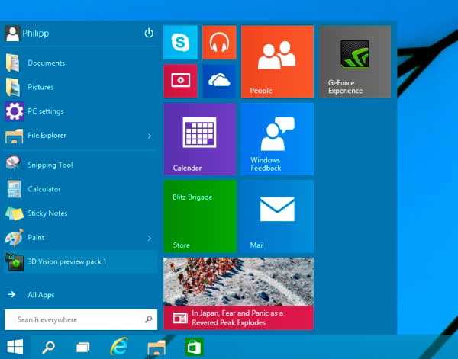
Task: Open the news tile about Japan
Action: pyautogui.click(x=238, y=293)
